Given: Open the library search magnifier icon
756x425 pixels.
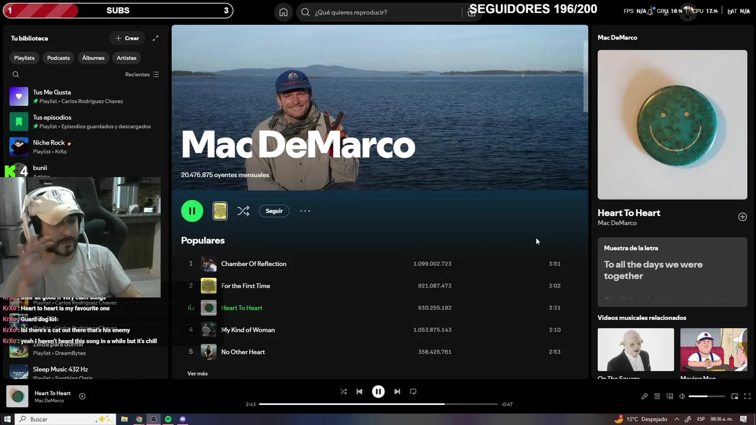Looking at the screenshot, I should click(16, 74).
